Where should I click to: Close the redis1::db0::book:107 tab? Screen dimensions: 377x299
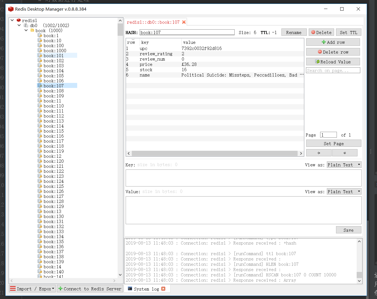click(184, 22)
